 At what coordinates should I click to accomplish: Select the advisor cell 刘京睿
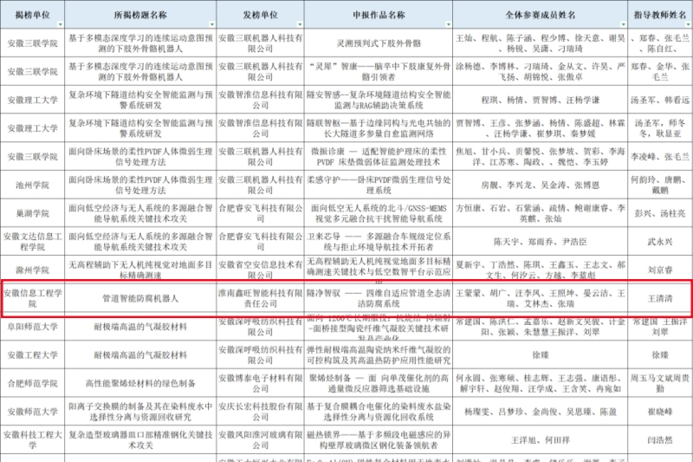click(660, 270)
